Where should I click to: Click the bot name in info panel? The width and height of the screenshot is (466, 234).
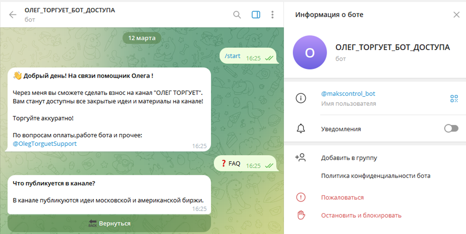(x=393, y=47)
